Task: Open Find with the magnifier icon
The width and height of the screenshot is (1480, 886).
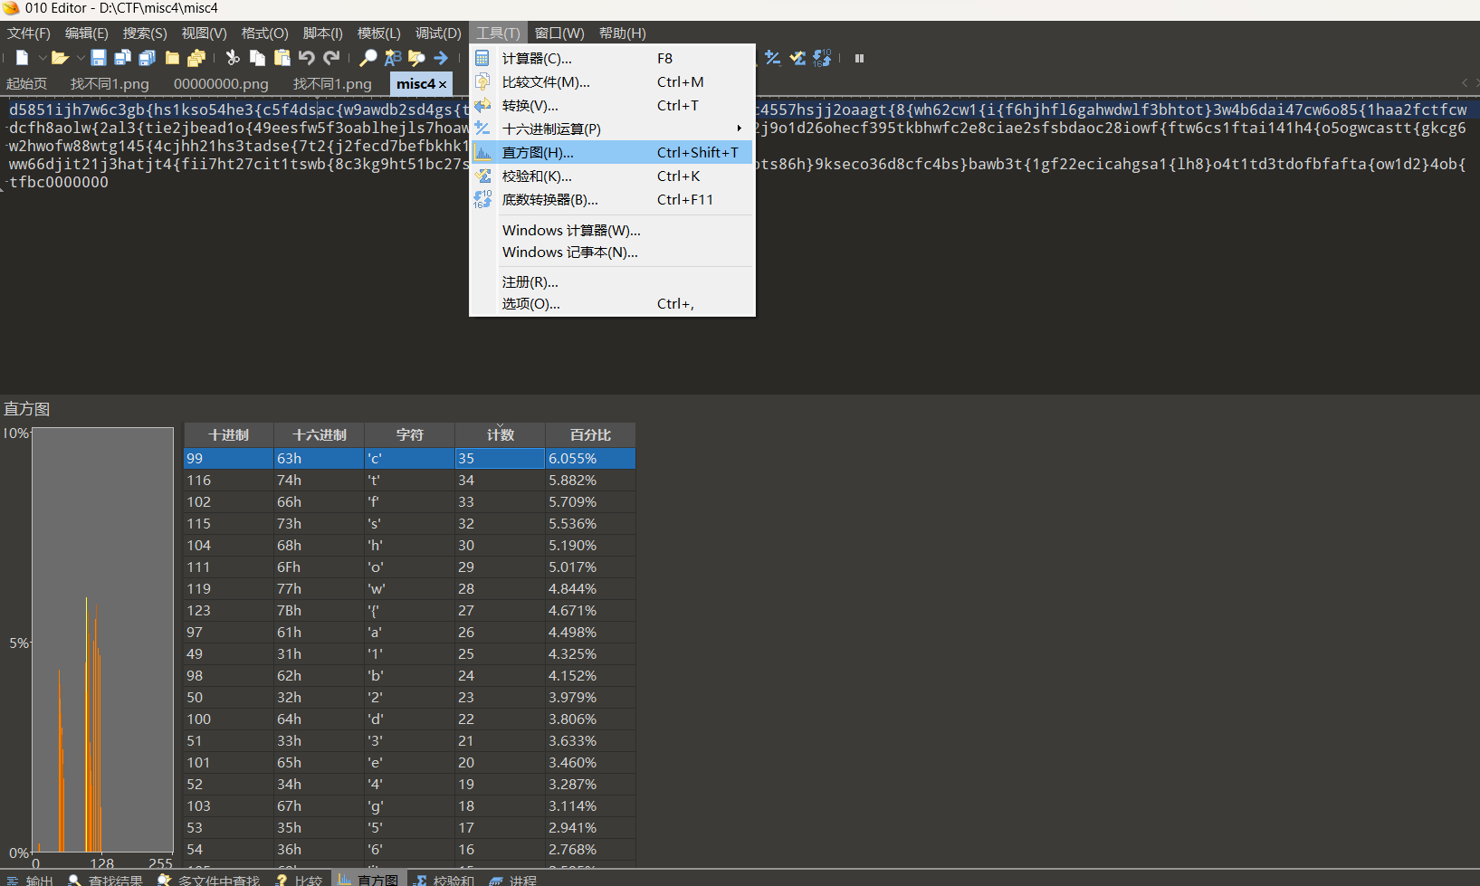Action: (x=368, y=58)
